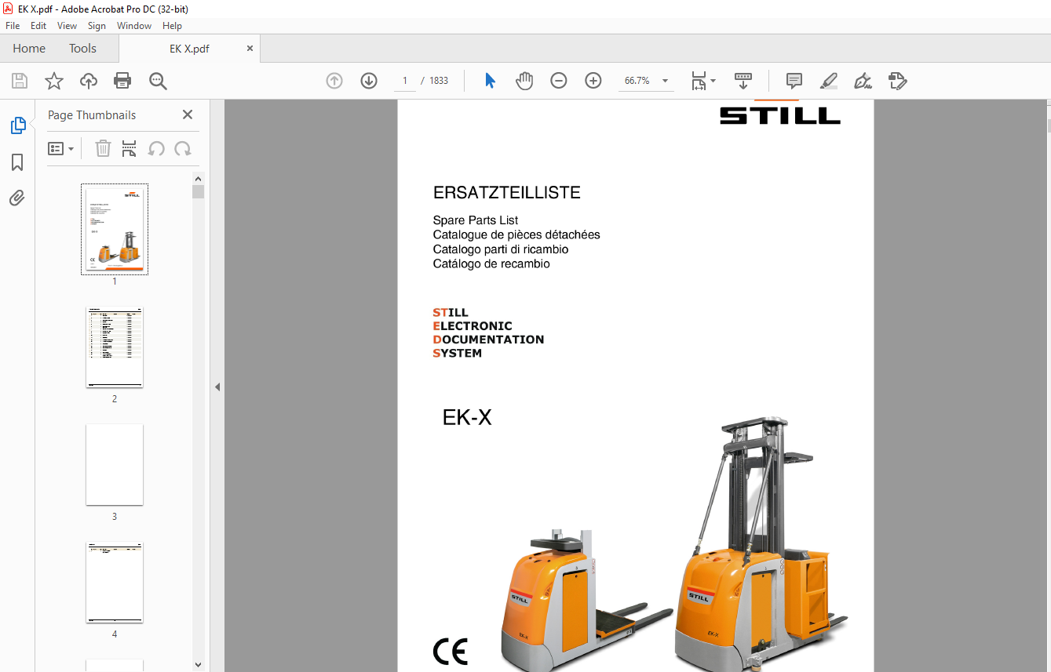Image resolution: width=1051 pixels, height=672 pixels.
Task: Click the ERSATZTEILLISTE heading text
Action: [x=507, y=193]
